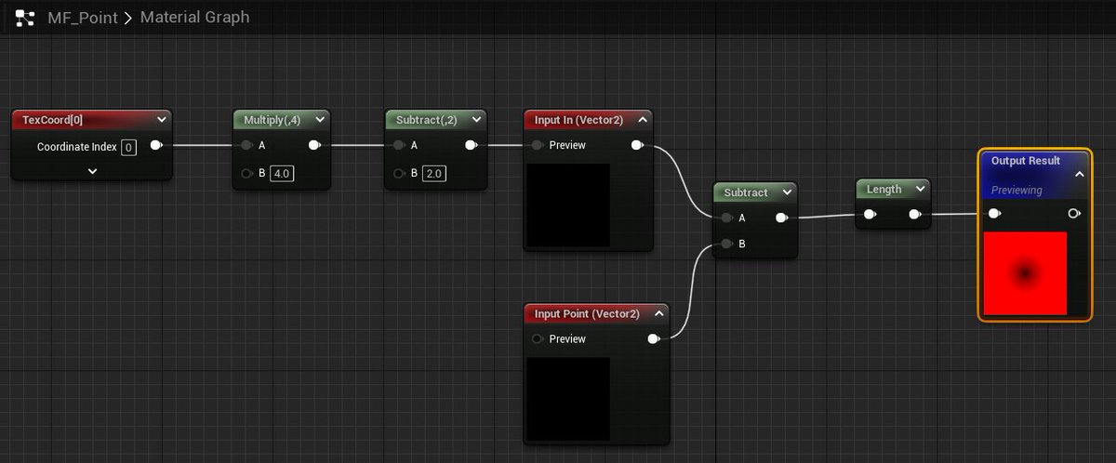1116x463 pixels.
Task: Toggle the plain Subtract node chevron
Action: [x=788, y=192]
